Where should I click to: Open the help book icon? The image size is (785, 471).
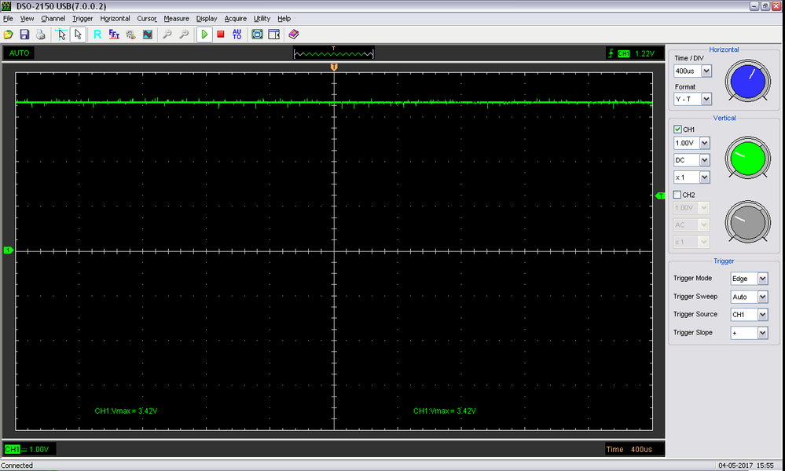[294, 35]
